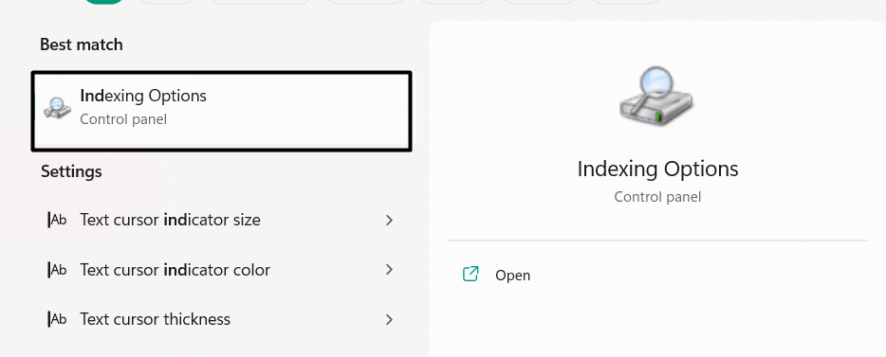Viewport: 886px width, 357px height.
Task: Expand the Text cursor indicator color chevron
Action: 389,270
